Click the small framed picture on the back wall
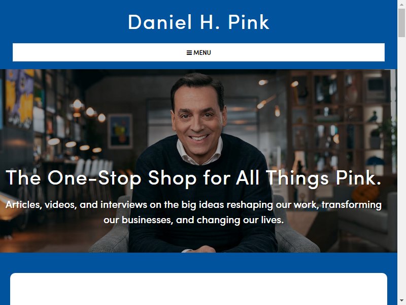The width and height of the screenshot is (406, 305). [120, 131]
